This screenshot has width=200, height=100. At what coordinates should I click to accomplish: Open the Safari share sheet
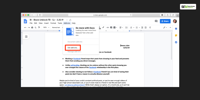168,15
